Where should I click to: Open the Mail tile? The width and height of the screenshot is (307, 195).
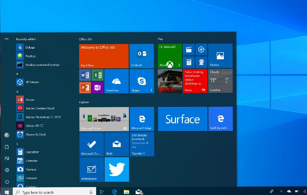[117, 144]
